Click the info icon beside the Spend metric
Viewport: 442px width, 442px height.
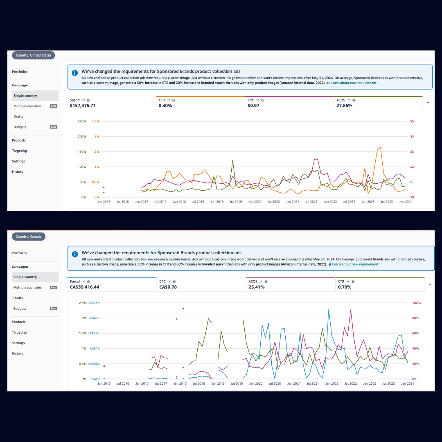pyautogui.click(x=87, y=100)
